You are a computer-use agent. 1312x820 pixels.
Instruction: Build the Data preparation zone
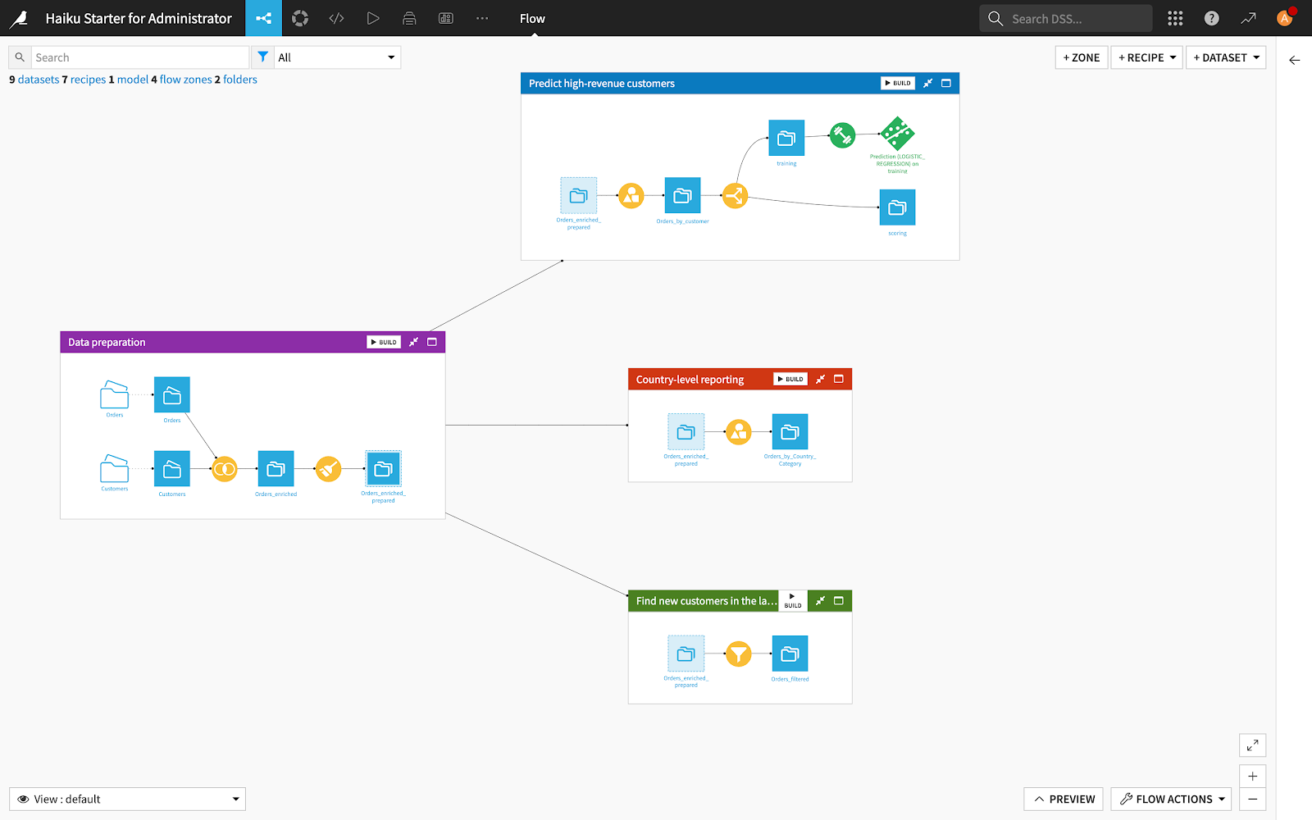pyautogui.click(x=384, y=342)
